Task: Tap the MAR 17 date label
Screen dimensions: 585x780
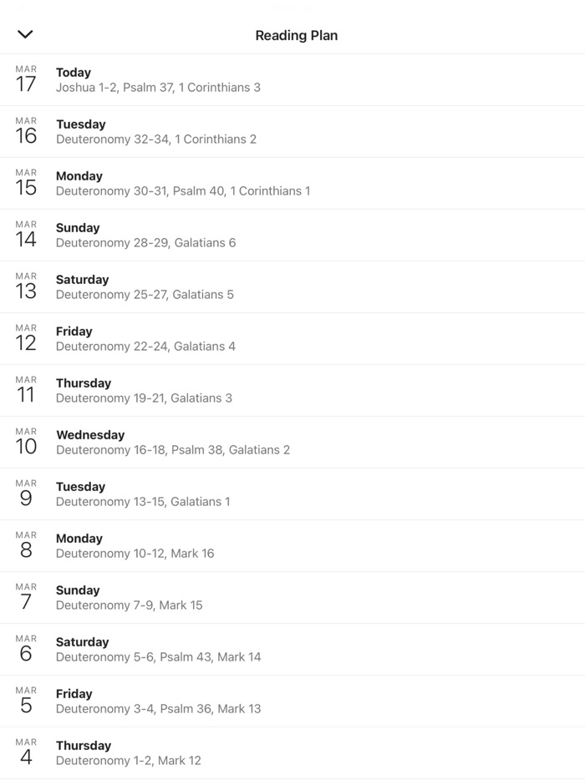Action: tap(26, 79)
